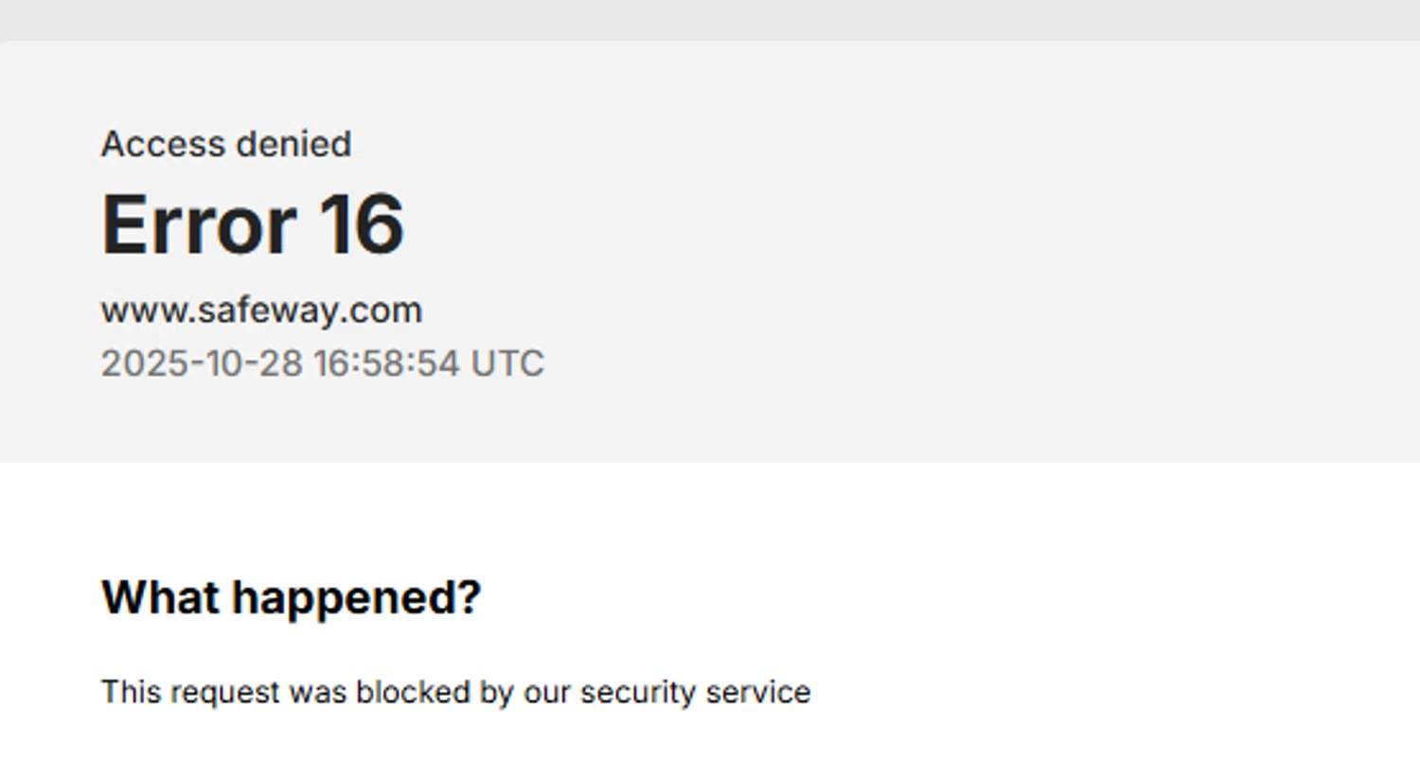Click the 2025-10-28 16:58:54 UTC timestamp
The height and width of the screenshot is (761, 1420).
pos(322,363)
